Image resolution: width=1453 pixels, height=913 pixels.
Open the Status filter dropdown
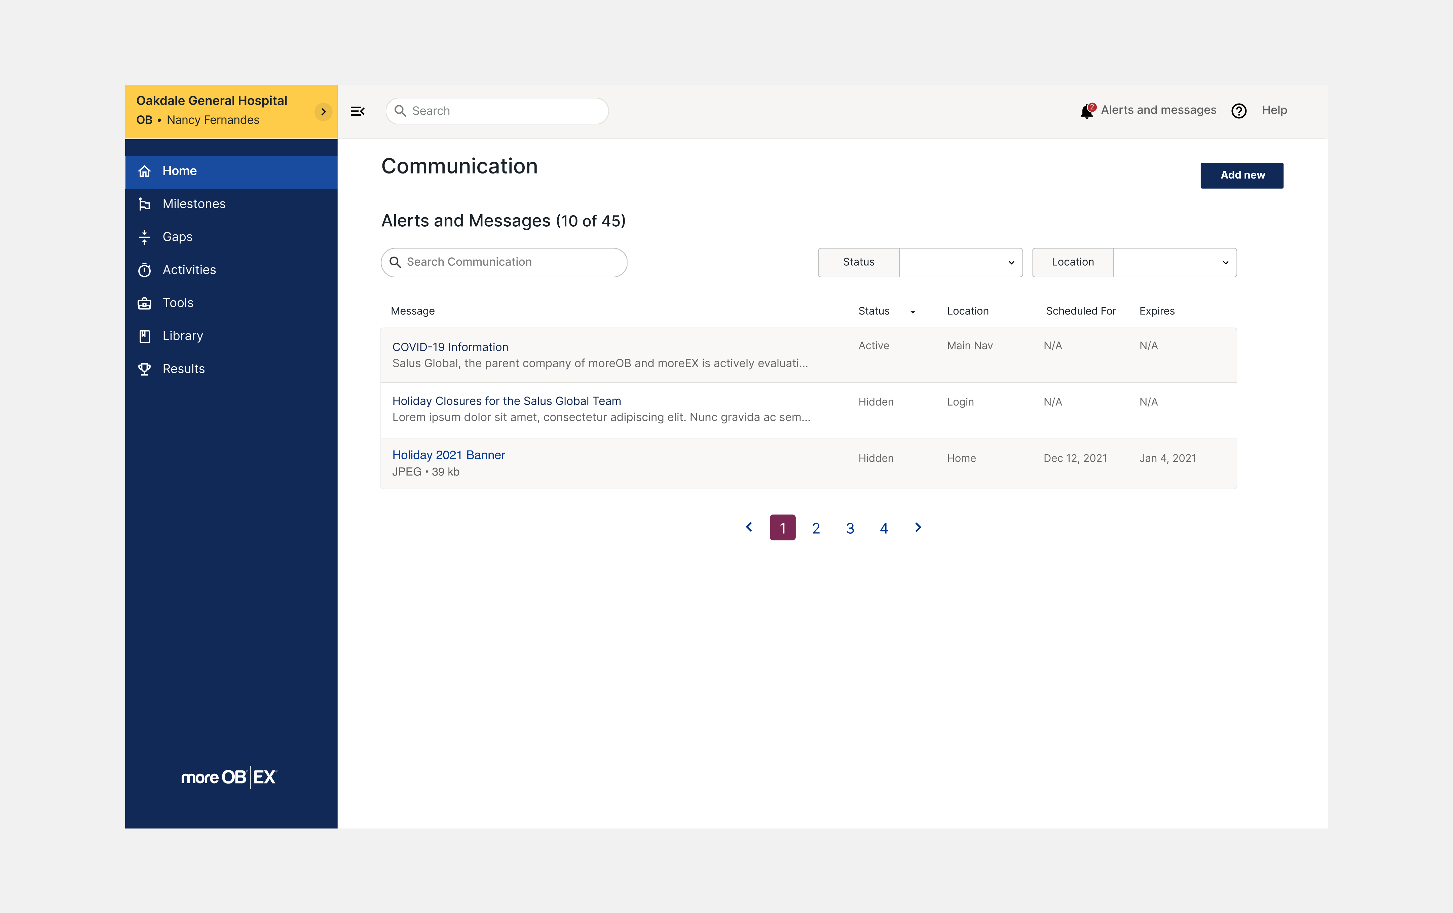point(961,263)
